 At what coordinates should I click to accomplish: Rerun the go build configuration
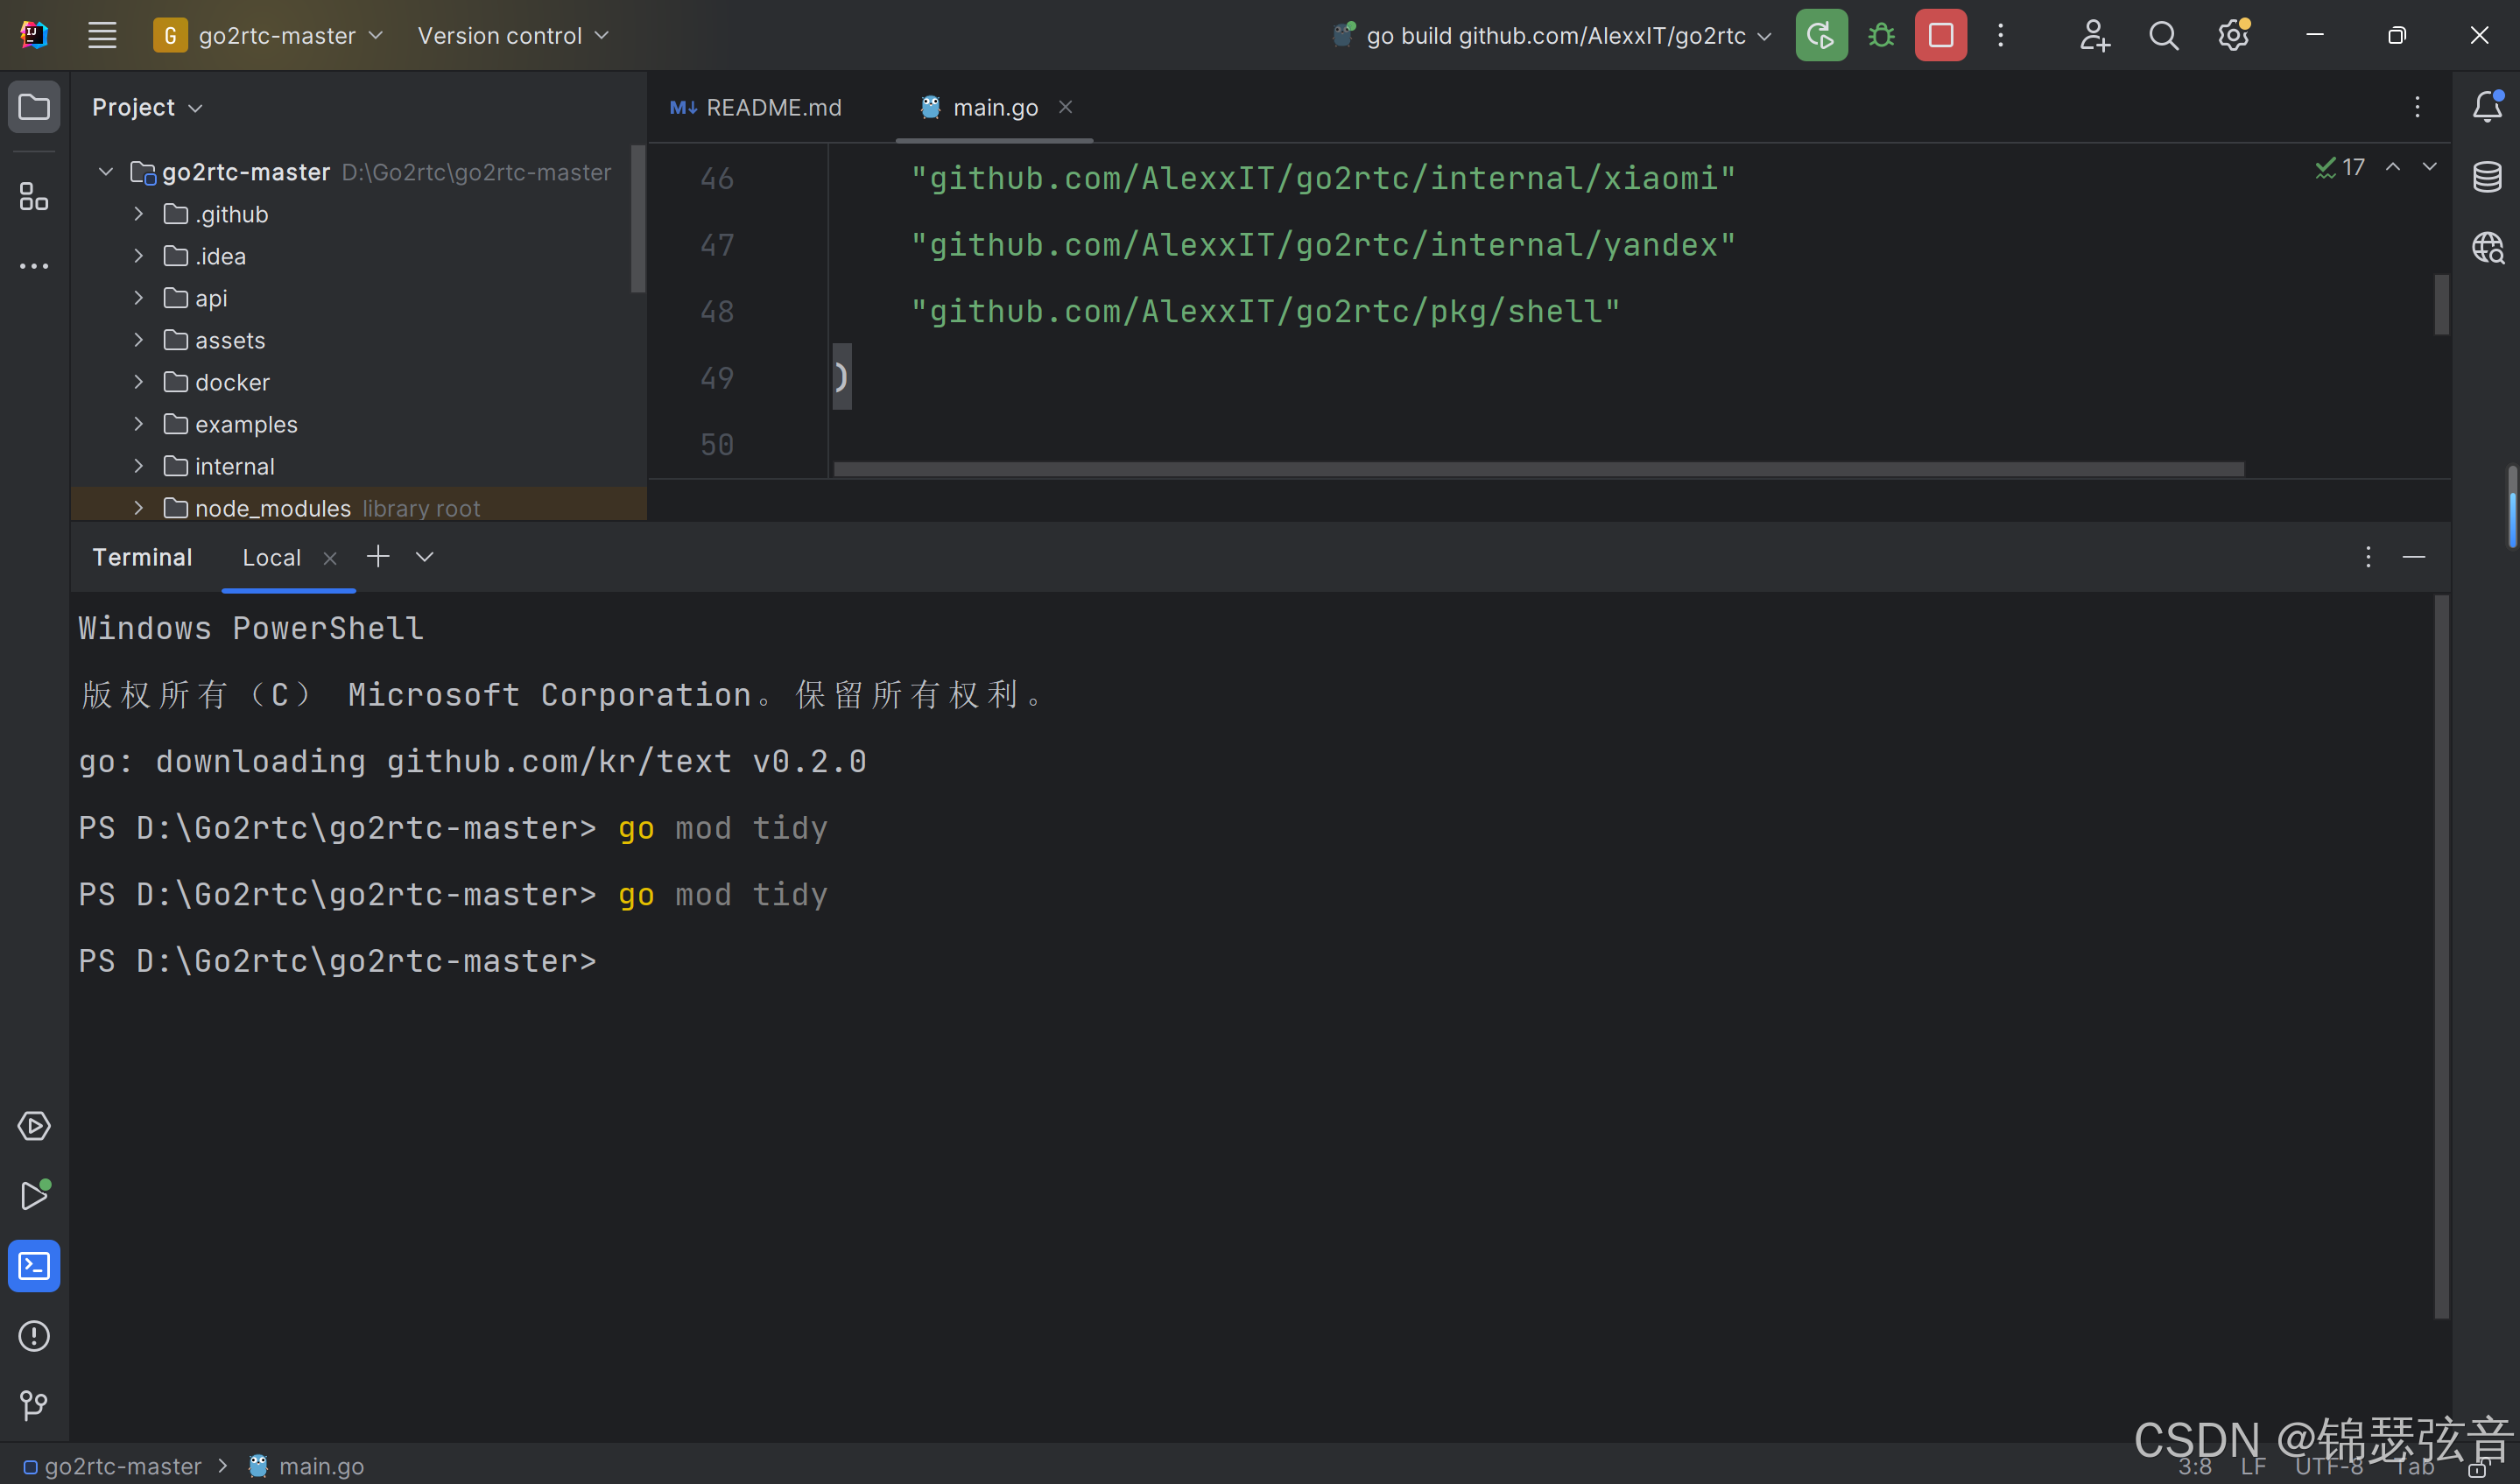pos(1820,36)
